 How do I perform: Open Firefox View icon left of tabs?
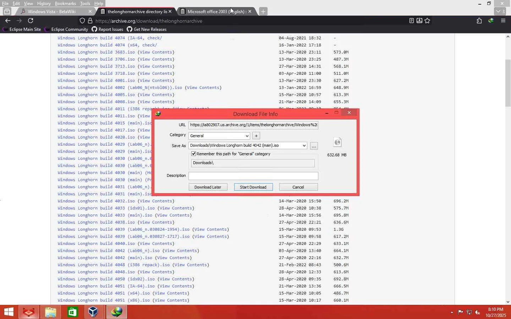(7, 11)
